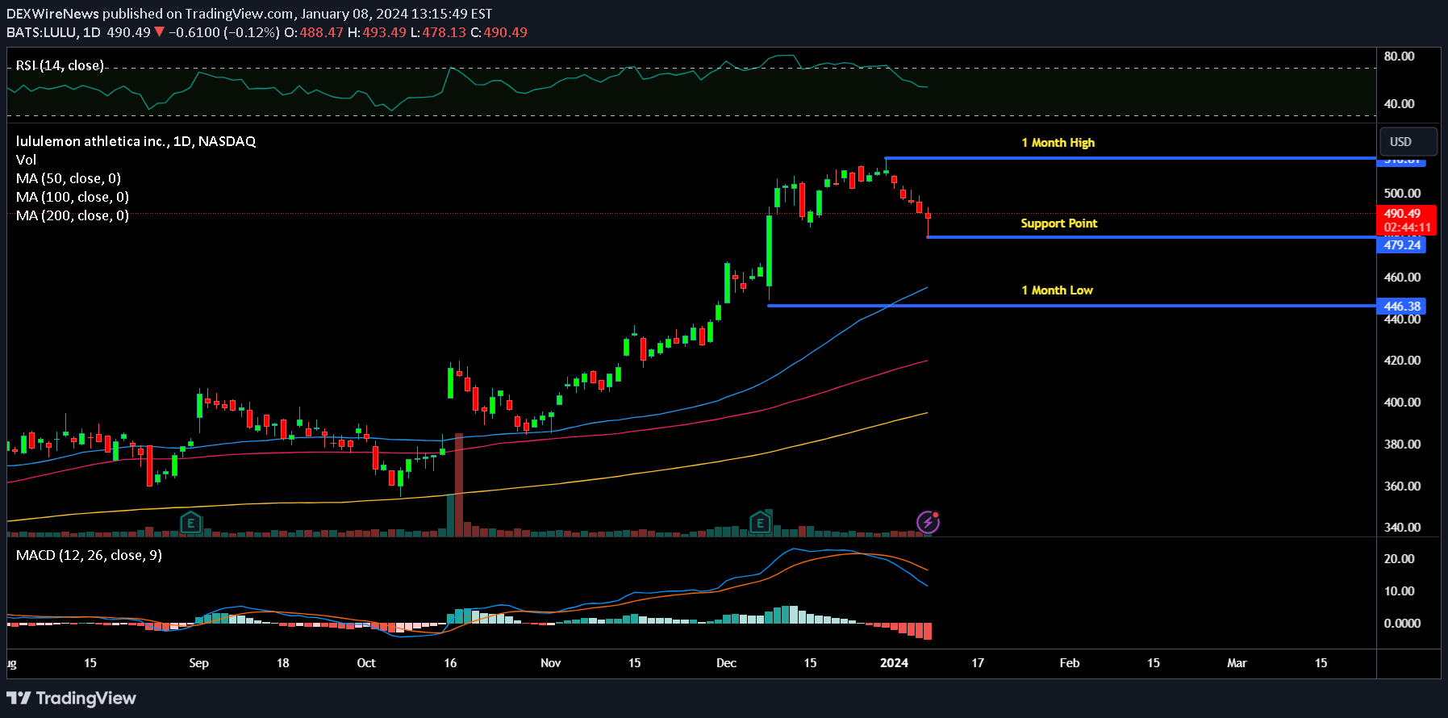Viewport: 1448px width, 718px height.
Task: Click the MA (200, close, 0) legend
Action: pyautogui.click(x=72, y=215)
